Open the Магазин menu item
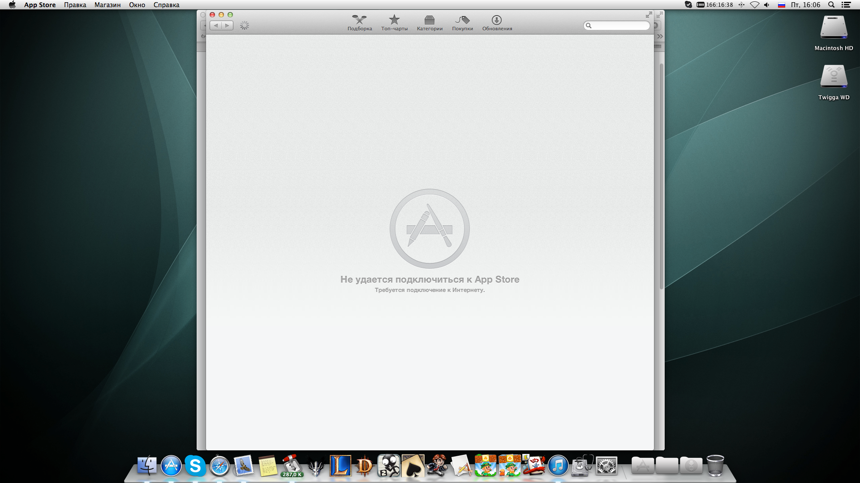860x483 pixels. [107, 5]
